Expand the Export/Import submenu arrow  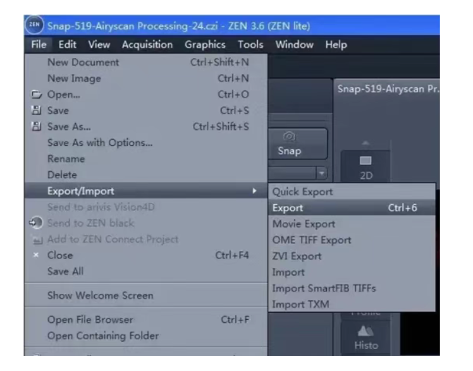point(254,191)
